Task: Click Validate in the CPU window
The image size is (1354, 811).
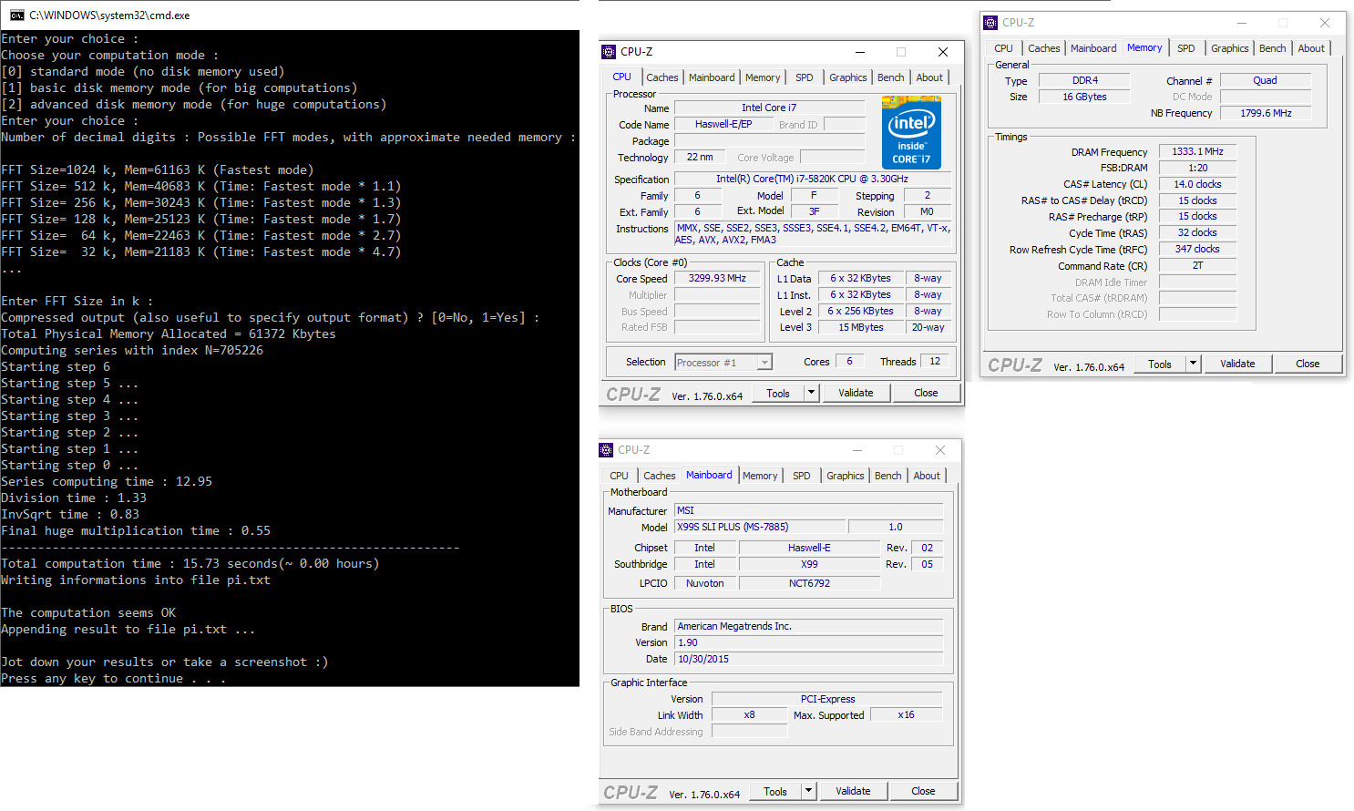Action: click(x=856, y=393)
